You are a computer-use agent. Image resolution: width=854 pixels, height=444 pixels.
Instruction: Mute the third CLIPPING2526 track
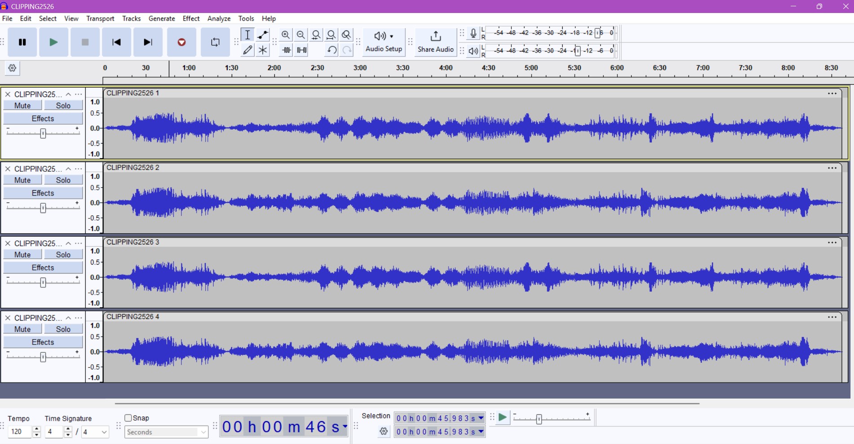(22, 254)
